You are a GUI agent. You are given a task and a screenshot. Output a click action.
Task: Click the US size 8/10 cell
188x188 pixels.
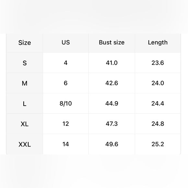coord(65,103)
